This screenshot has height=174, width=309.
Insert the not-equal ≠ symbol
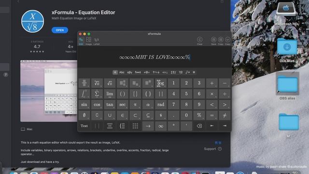[x=225, y=115]
